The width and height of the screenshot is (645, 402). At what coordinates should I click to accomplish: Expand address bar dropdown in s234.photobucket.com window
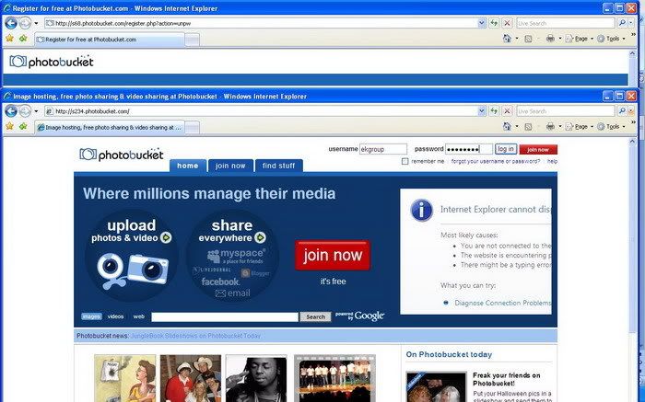[482, 111]
